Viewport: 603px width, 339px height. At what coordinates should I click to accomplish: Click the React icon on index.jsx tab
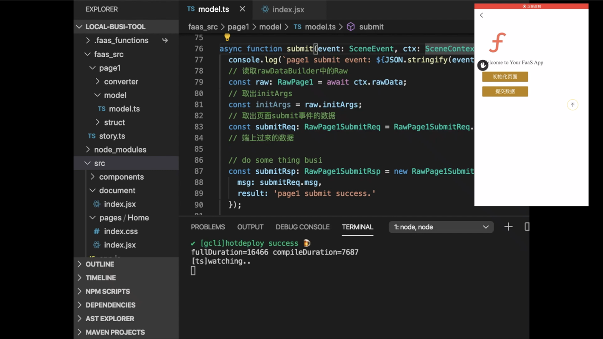(265, 9)
